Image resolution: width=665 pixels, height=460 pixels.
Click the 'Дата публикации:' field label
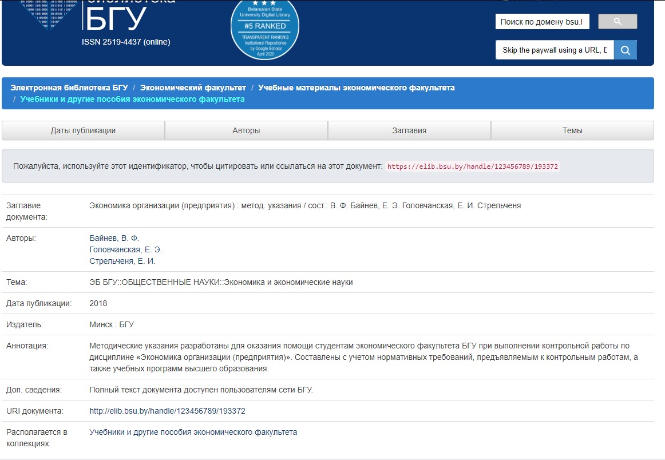click(x=39, y=304)
